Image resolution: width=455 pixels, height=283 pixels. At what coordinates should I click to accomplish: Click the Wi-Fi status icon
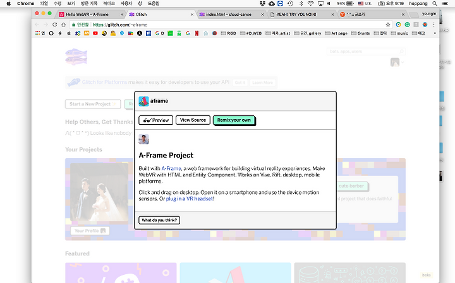point(310,4)
